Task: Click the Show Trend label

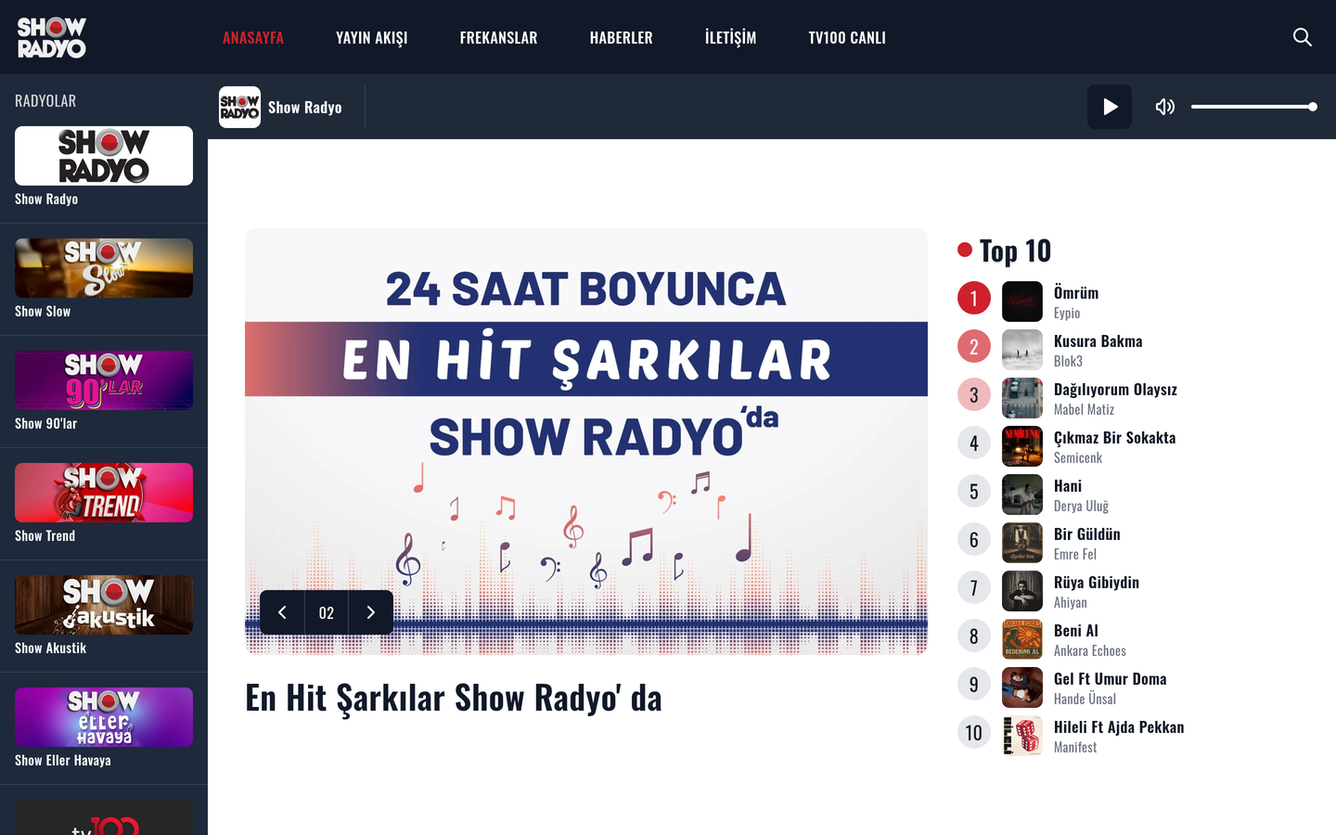Action: pyautogui.click(x=45, y=535)
